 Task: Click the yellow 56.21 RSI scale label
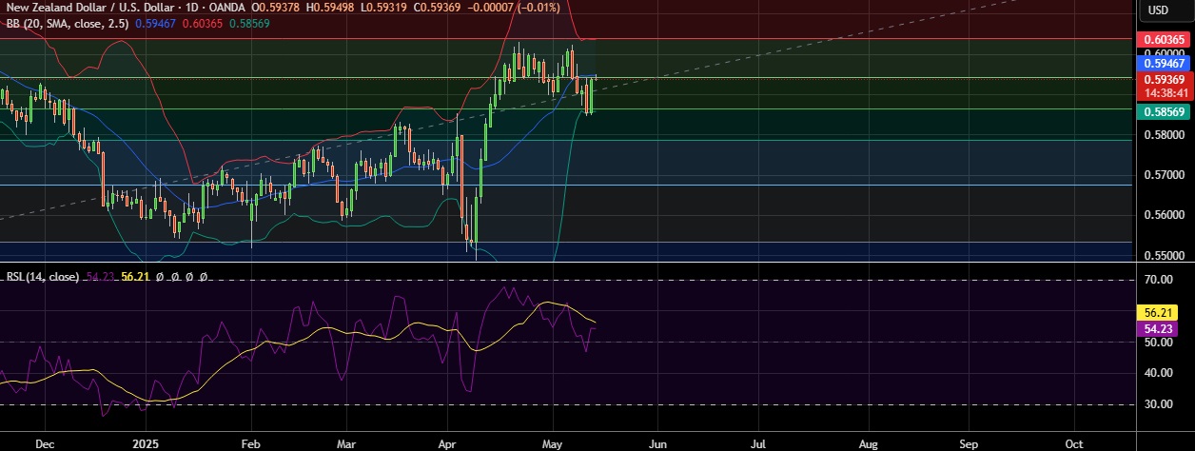click(x=1157, y=312)
